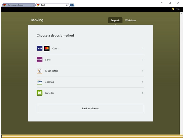Close the Bank browser tab
Screen dimensions: 184x138
[x=67, y=5]
